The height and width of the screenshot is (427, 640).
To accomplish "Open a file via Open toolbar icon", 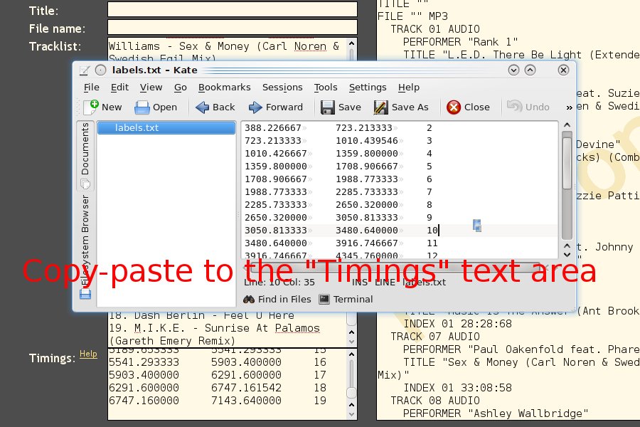I will coord(156,107).
